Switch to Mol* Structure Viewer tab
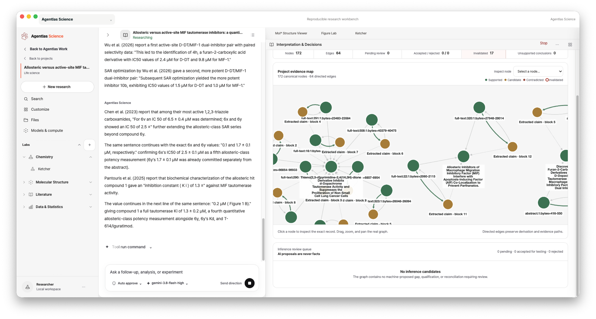Viewport: 596px width, 319px height. [291, 33]
